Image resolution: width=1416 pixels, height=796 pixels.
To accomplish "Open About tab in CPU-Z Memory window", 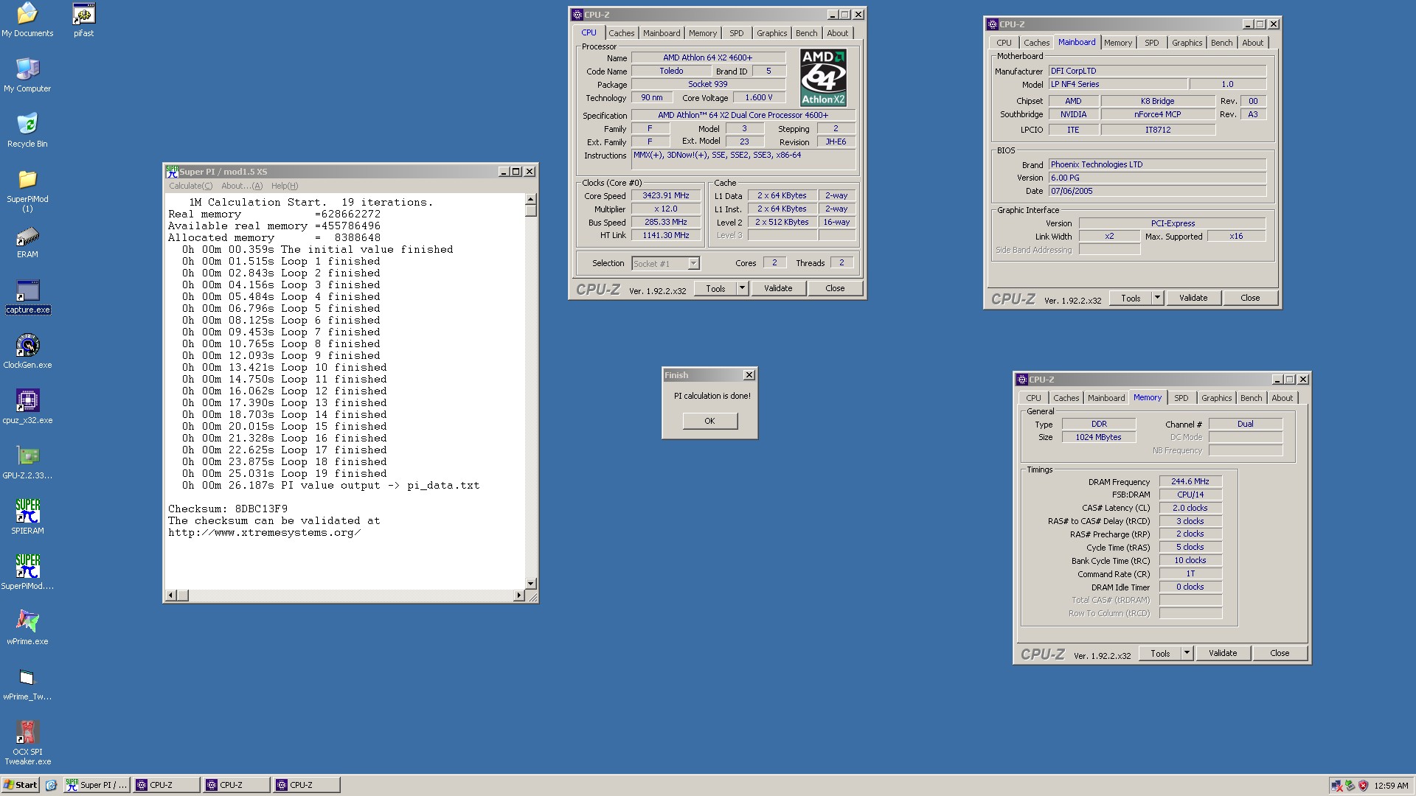I will click(x=1282, y=398).
